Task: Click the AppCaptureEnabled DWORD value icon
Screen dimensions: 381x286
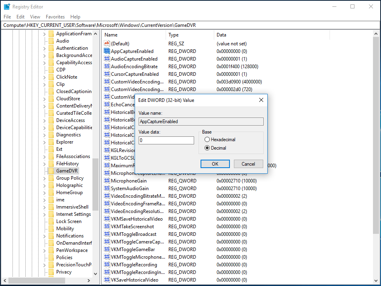Action: (107, 51)
